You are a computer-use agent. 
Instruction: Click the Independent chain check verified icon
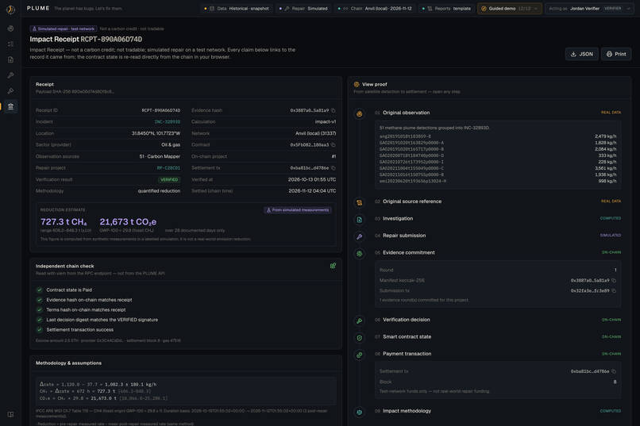[333, 266]
